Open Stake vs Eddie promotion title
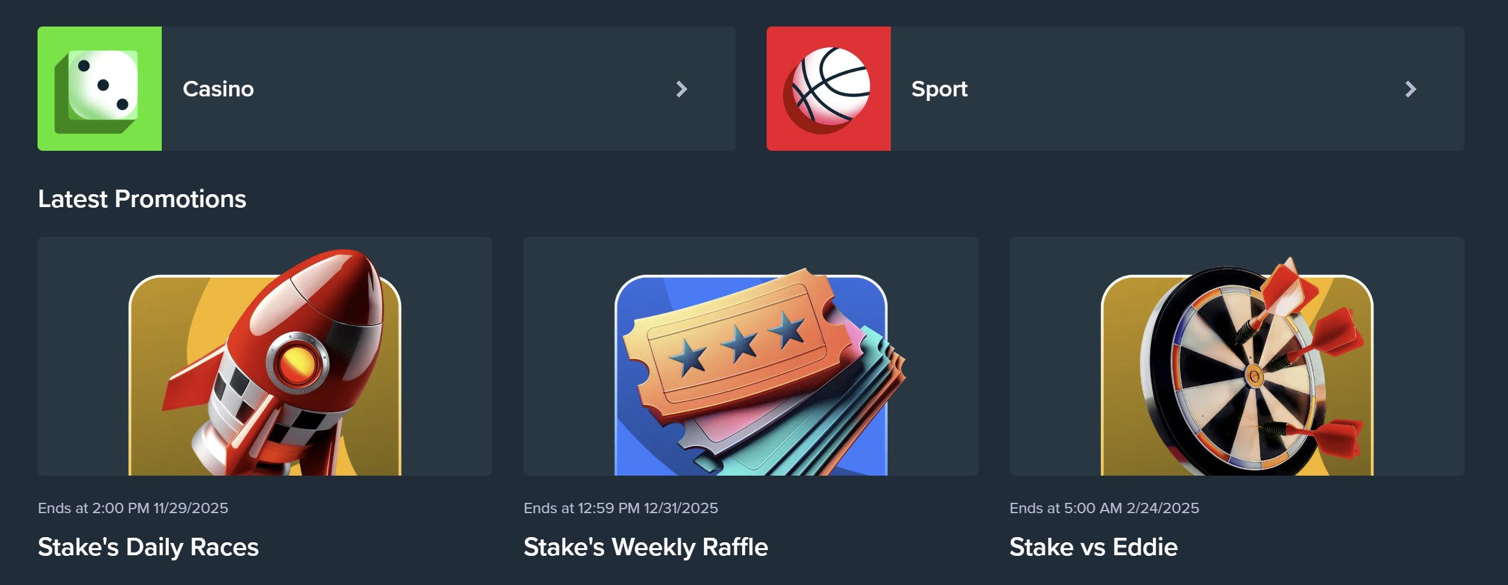Viewport: 1508px width, 585px height. point(1093,547)
